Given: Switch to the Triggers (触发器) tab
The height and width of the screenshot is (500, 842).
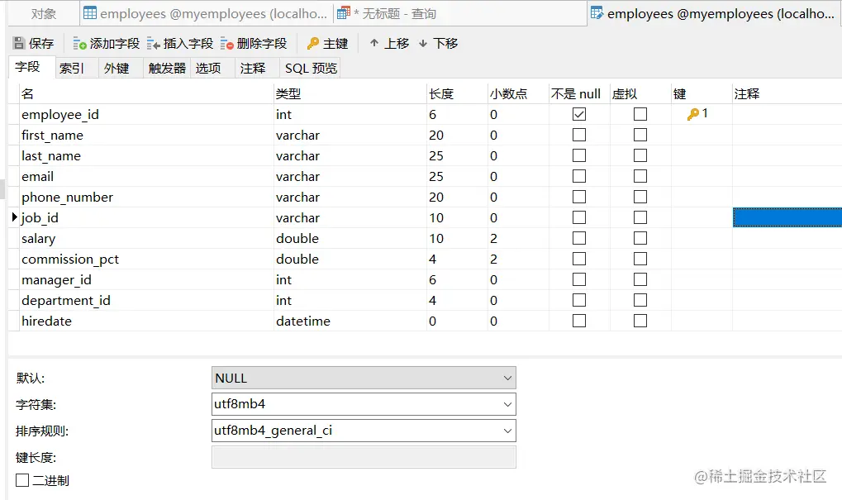Looking at the screenshot, I should tap(167, 69).
